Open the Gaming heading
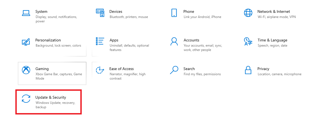Screen dimensions: 320x121 coord(42,69)
